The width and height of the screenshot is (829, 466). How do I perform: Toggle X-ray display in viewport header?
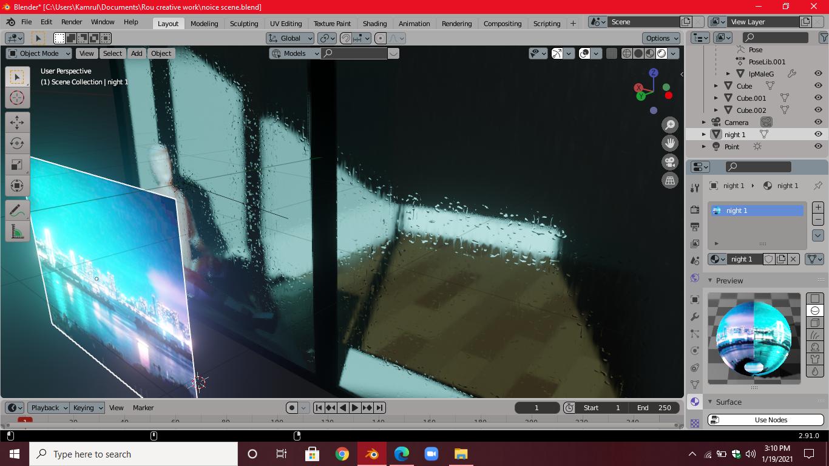pos(612,53)
